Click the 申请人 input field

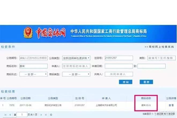(x=76, y=66)
